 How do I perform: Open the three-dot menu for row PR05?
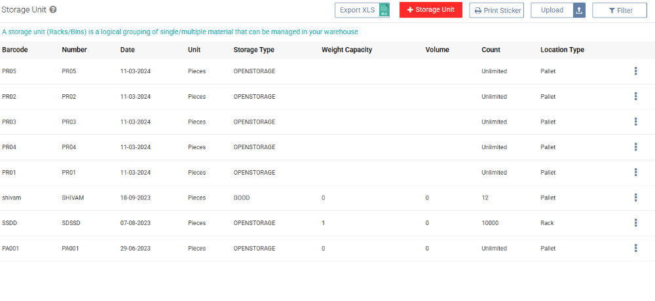point(635,71)
